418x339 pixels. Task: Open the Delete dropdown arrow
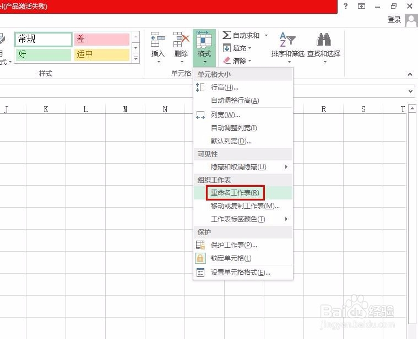pyautogui.click(x=182, y=62)
